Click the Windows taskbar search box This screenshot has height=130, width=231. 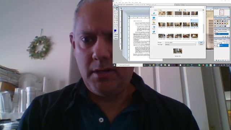[x=129, y=65]
